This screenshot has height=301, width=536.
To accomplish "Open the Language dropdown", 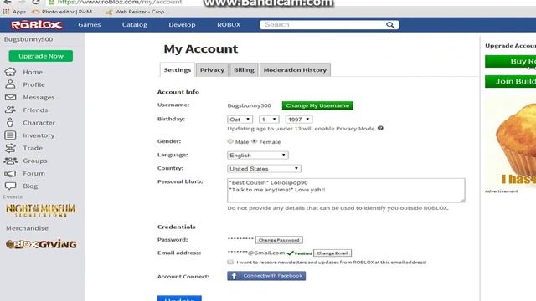I will pos(258,156).
